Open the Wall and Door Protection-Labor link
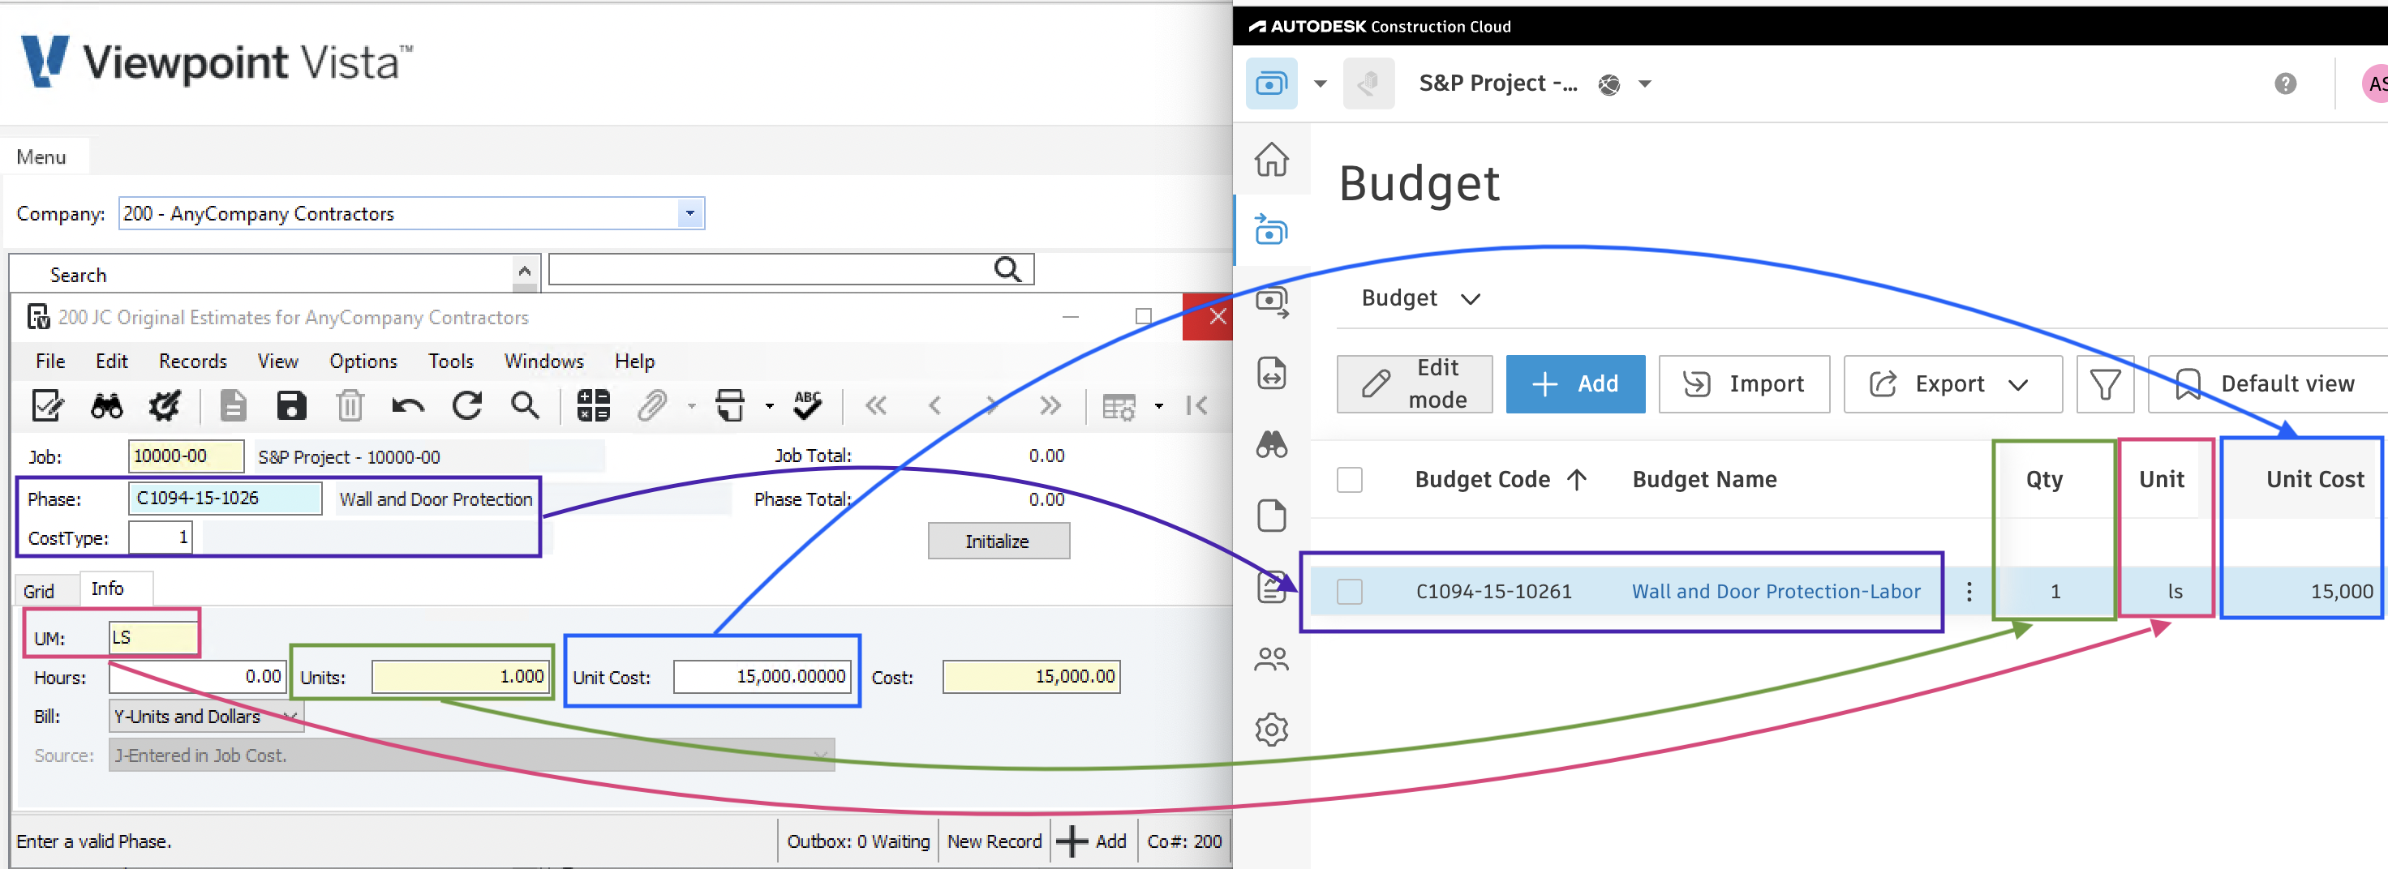This screenshot has height=869, width=2388. [x=1776, y=592]
